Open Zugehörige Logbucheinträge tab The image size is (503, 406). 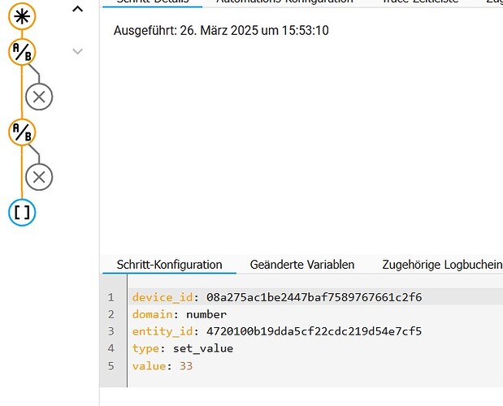(x=442, y=265)
